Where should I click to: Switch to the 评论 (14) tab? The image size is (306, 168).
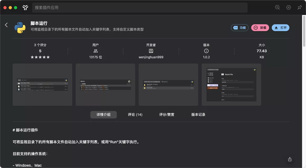[135, 115]
